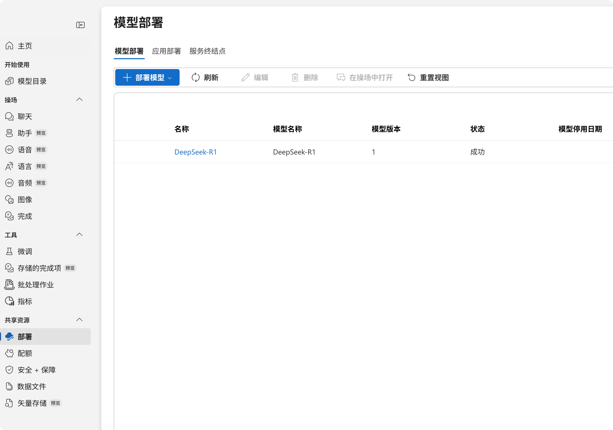613x430 pixels.
Task: Collapse the 操场 section chevron
Action: 79,100
